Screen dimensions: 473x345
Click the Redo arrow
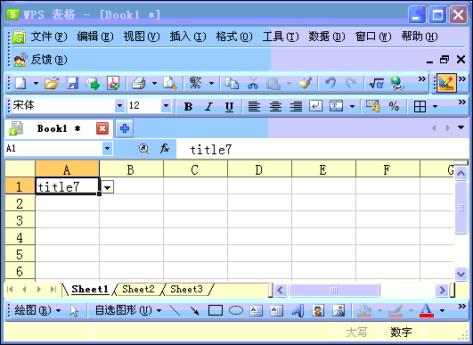pos(351,83)
